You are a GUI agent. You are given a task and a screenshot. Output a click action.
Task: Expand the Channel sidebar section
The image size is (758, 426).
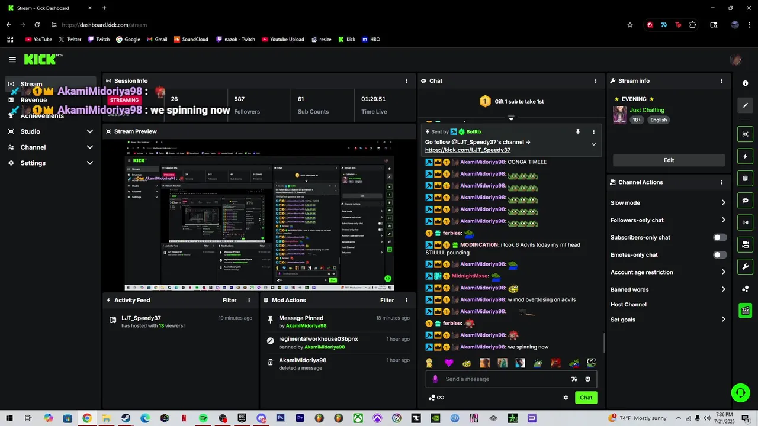[90, 147]
